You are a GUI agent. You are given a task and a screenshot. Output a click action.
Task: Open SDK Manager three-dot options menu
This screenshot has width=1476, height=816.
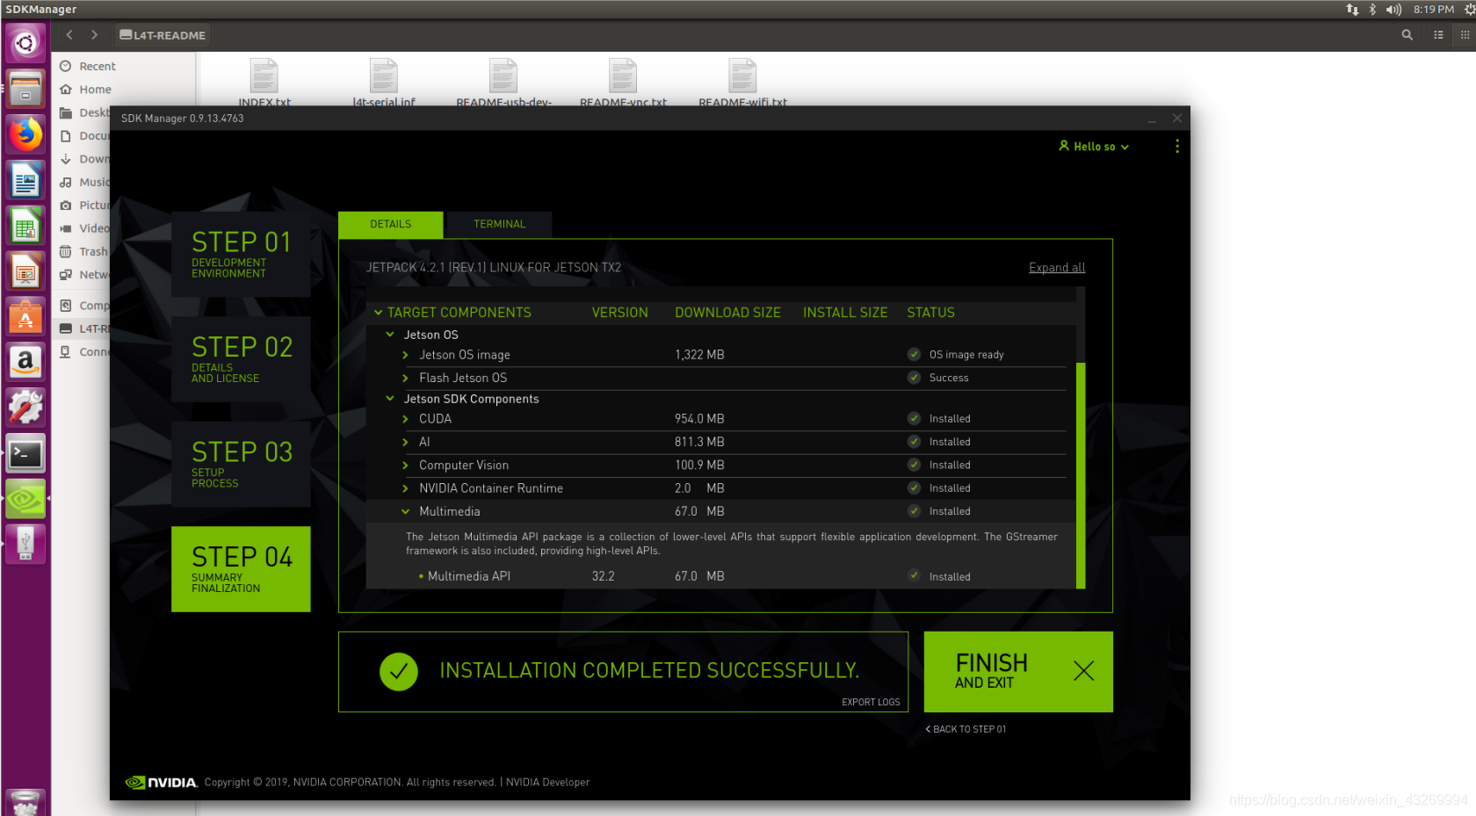1177,147
